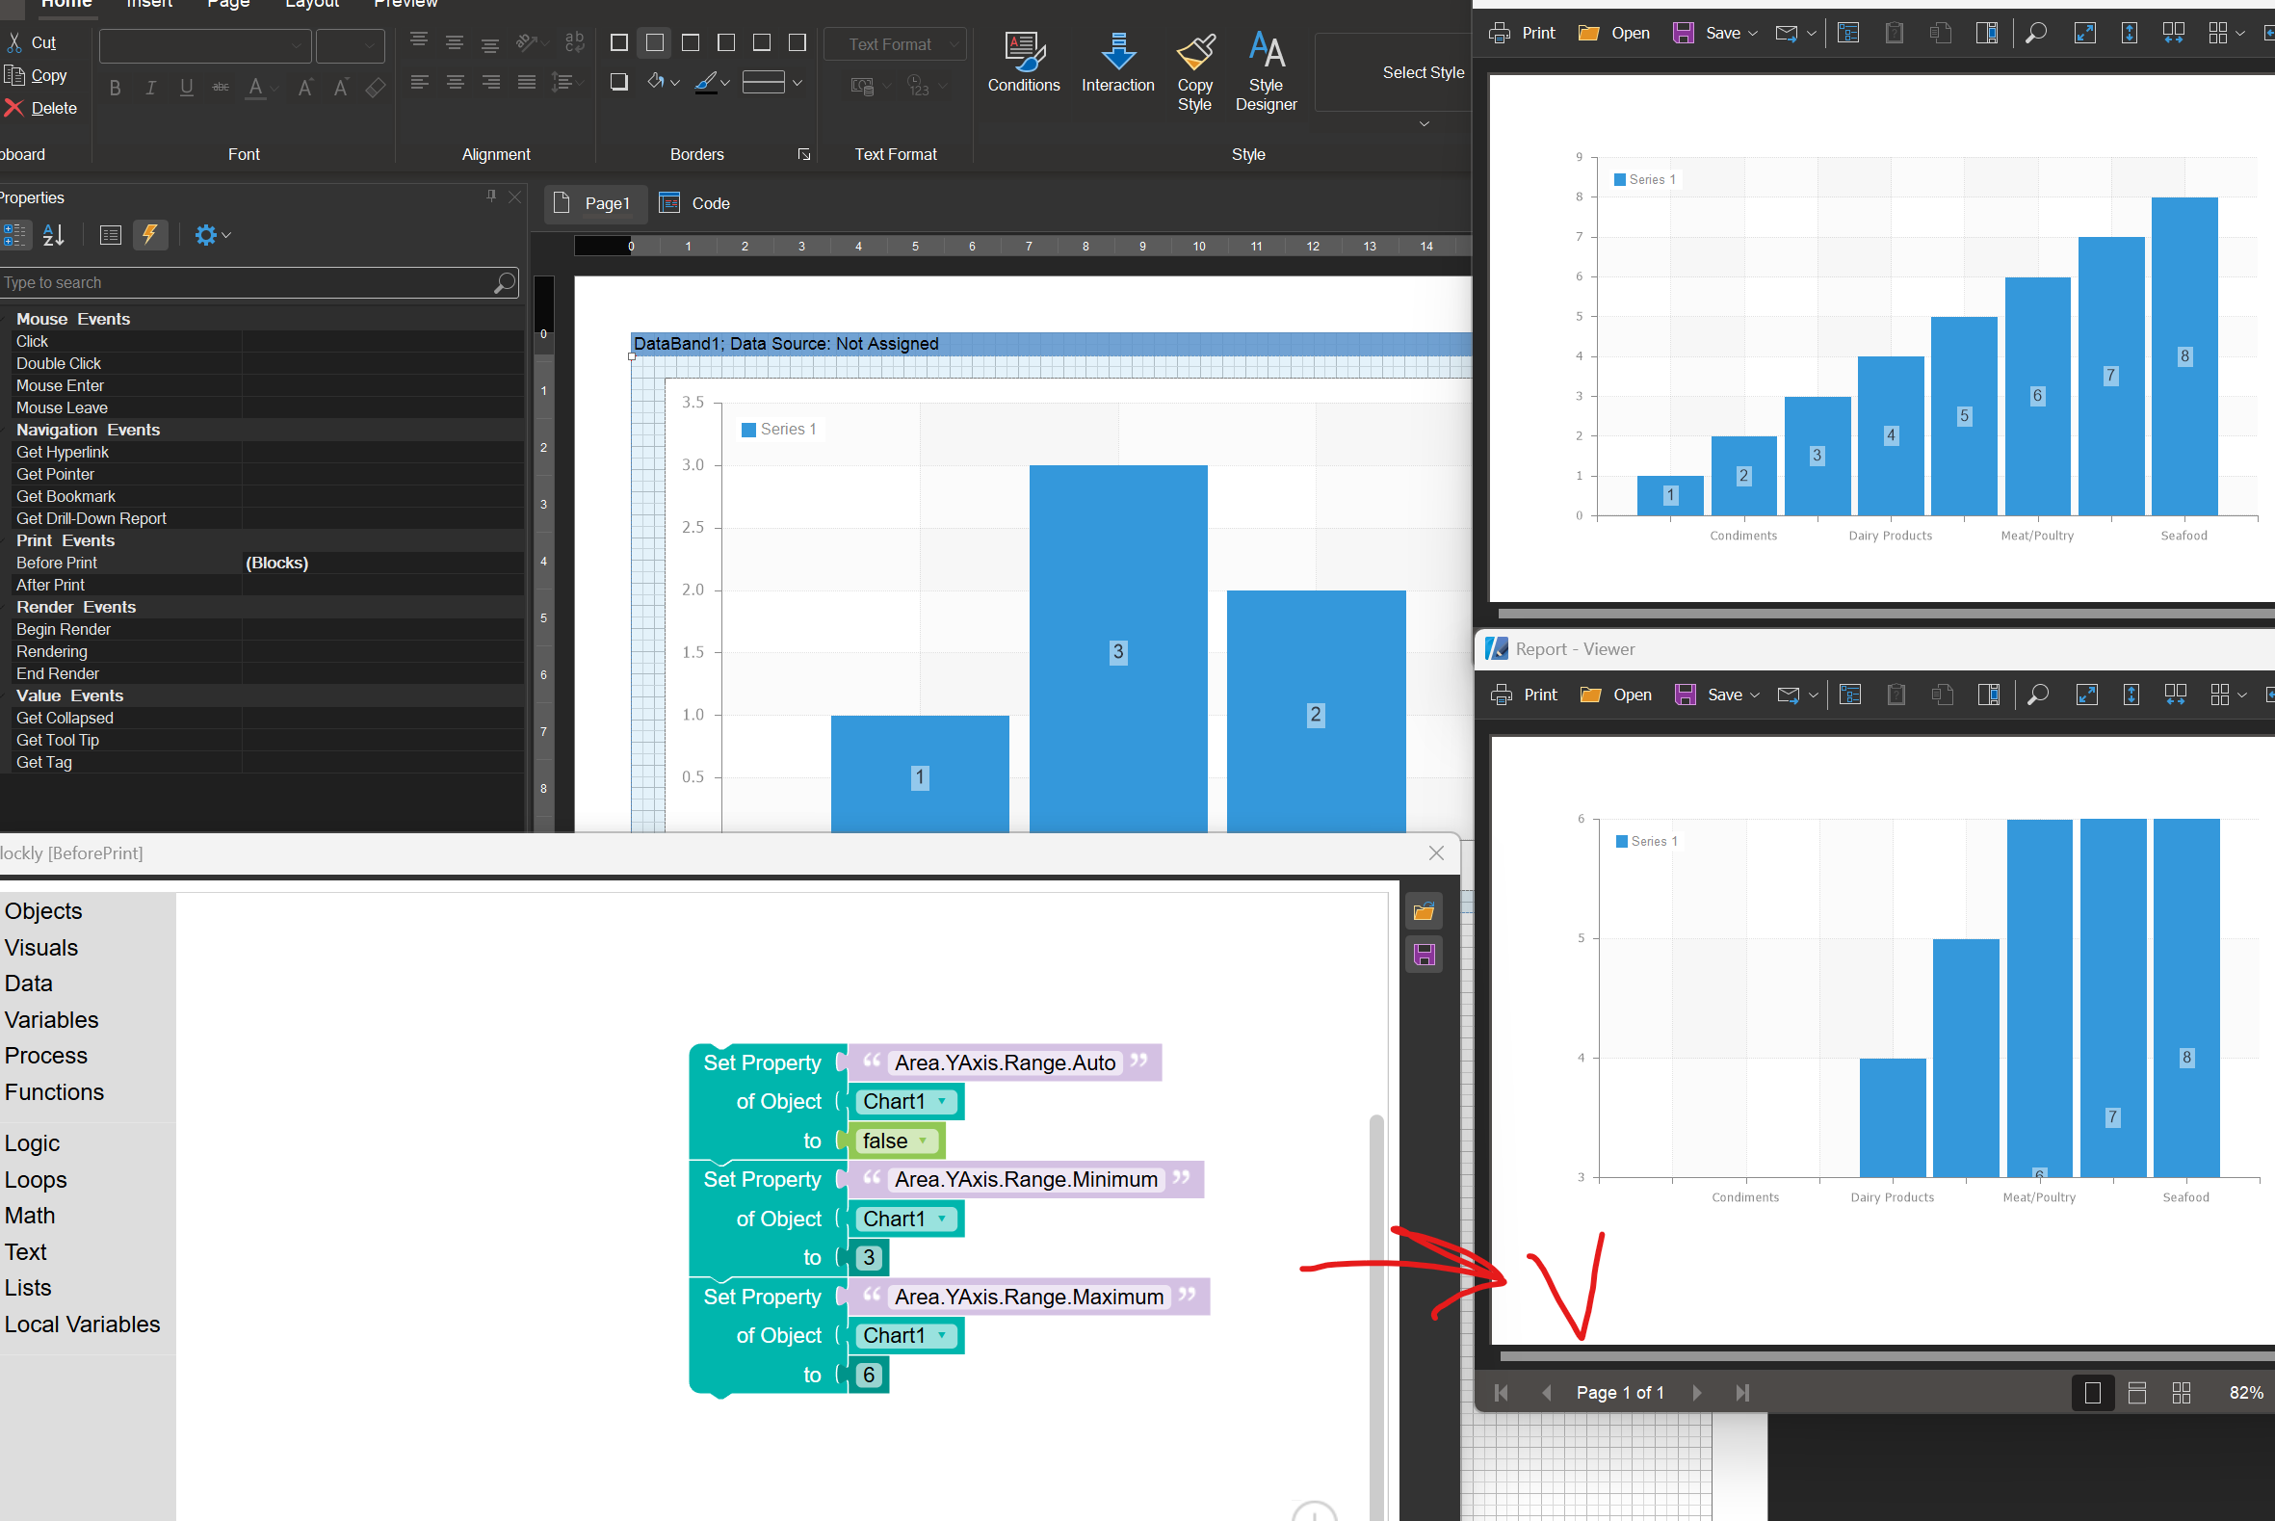Switch property grid to alphabetical sort
2275x1521 pixels.
(x=53, y=235)
